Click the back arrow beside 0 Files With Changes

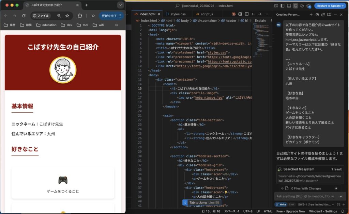(282, 188)
